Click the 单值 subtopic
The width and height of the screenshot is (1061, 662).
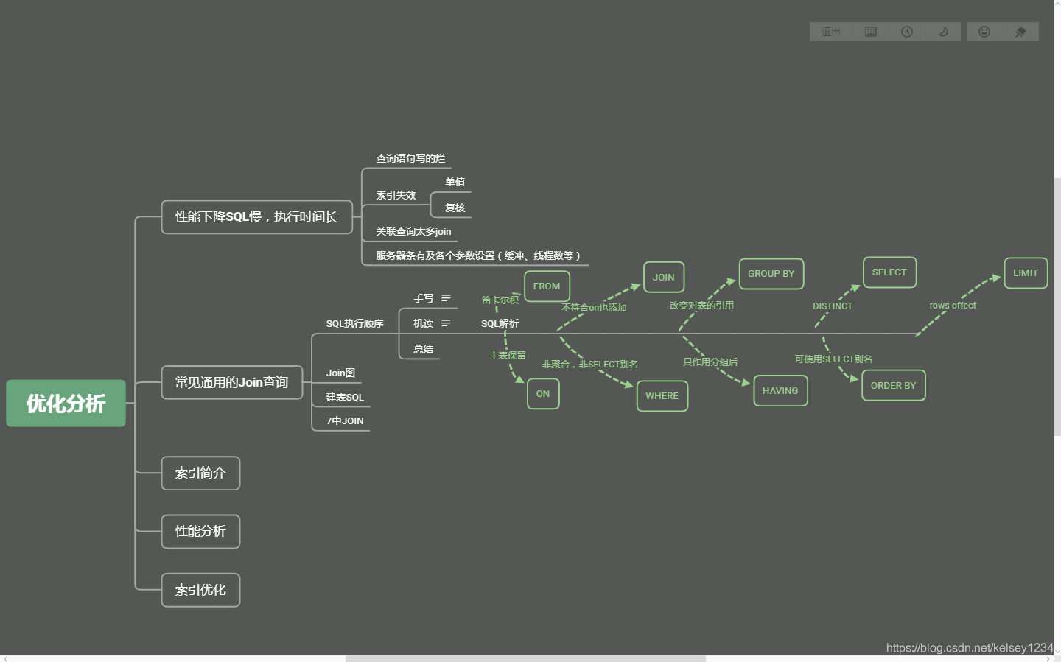[455, 182]
